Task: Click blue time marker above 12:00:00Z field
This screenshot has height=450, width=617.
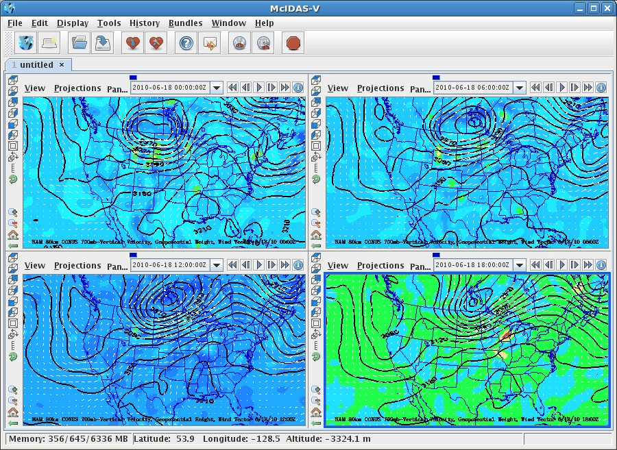Action: (x=133, y=255)
